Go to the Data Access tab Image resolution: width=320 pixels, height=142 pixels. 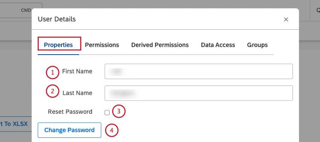pyautogui.click(x=218, y=45)
